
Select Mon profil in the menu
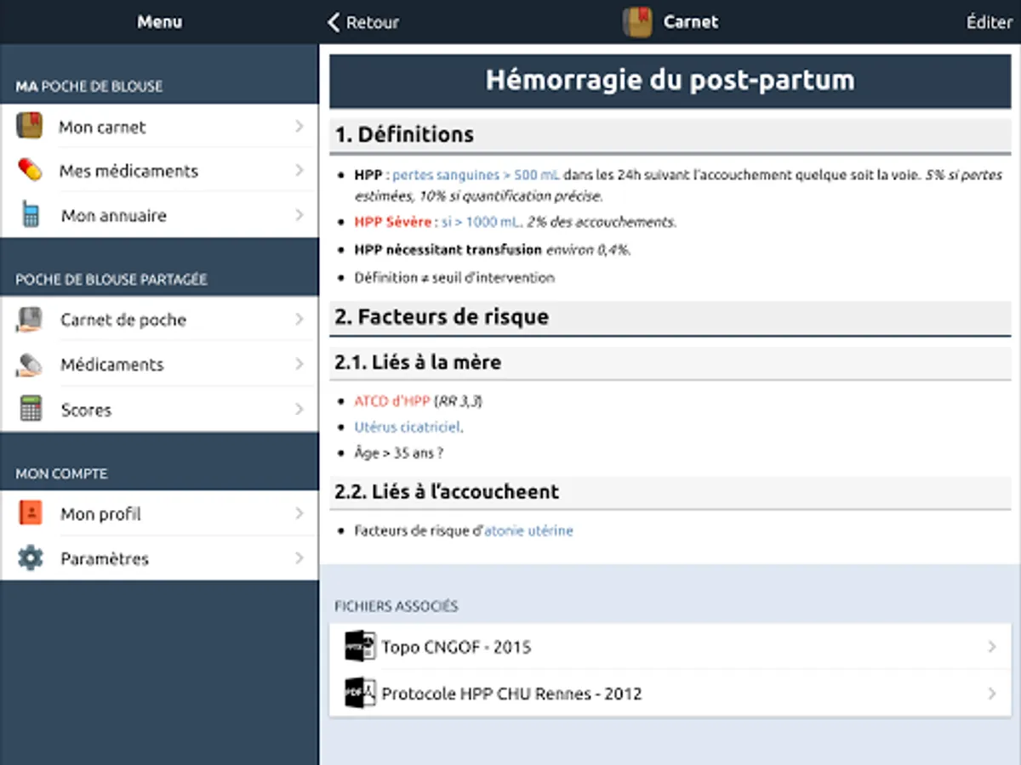pos(100,514)
